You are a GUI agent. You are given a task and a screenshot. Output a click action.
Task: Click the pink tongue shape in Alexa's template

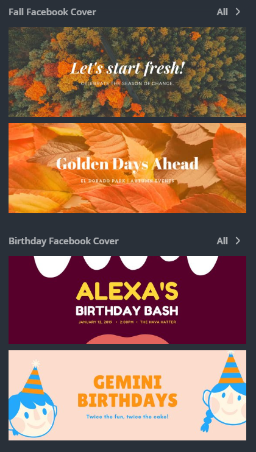pos(127,339)
